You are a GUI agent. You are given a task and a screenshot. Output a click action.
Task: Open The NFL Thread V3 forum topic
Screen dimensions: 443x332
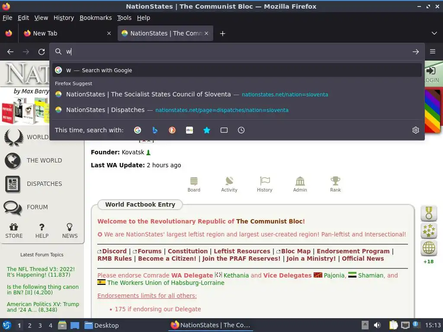[41, 272]
